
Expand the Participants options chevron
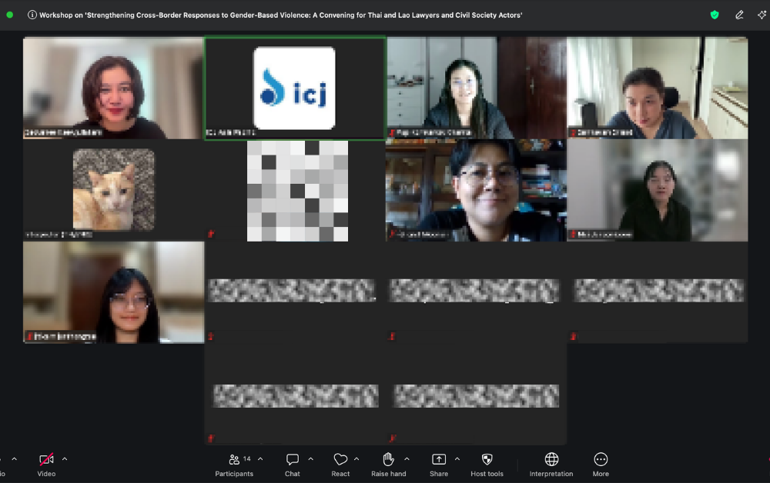pyautogui.click(x=260, y=459)
